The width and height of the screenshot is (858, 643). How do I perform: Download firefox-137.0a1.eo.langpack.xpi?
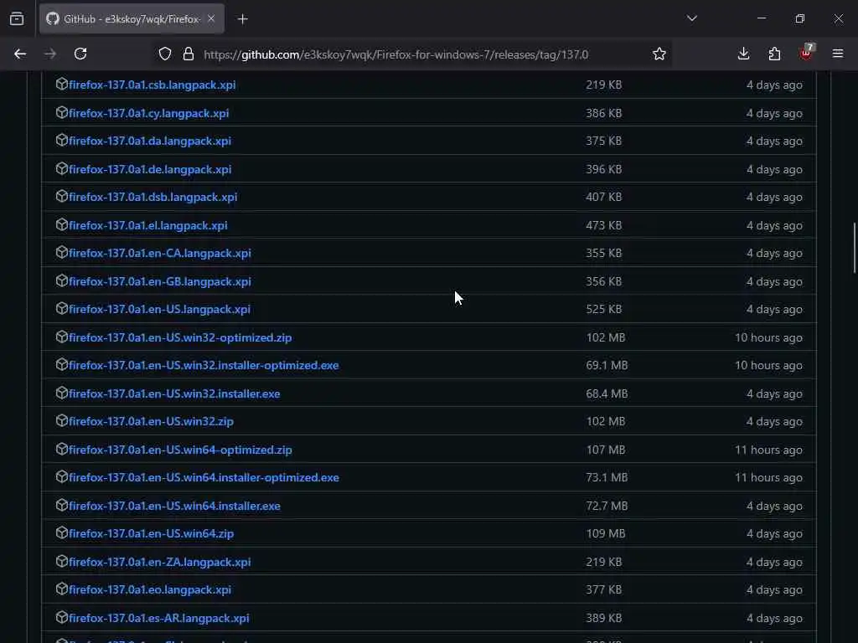(x=150, y=590)
